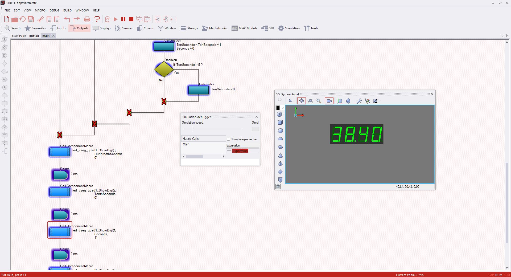Paste from clipboard in the main toolbar
Image resolution: width=511 pixels, height=277 pixels.
point(56,19)
